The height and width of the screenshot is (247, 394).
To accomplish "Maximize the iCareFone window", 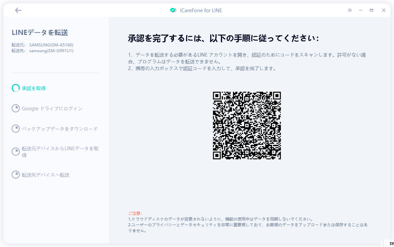I will pos(371,10).
